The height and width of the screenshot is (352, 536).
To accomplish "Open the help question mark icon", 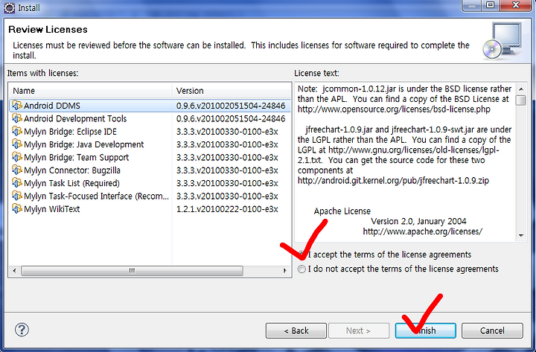I will coord(22,330).
